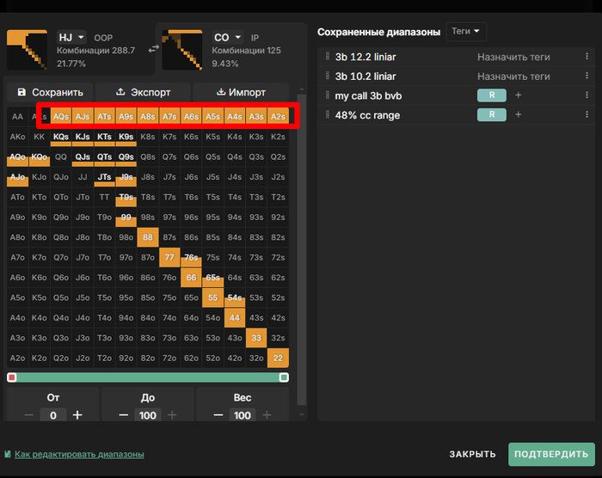Click the Вес value field
The width and height of the screenshot is (602, 478).
[x=243, y=415]
